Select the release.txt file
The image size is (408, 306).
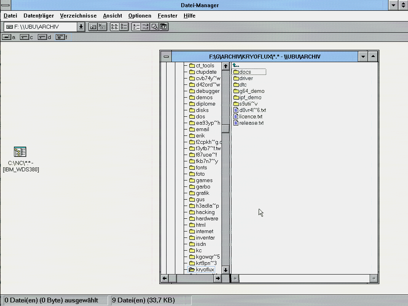249,123
